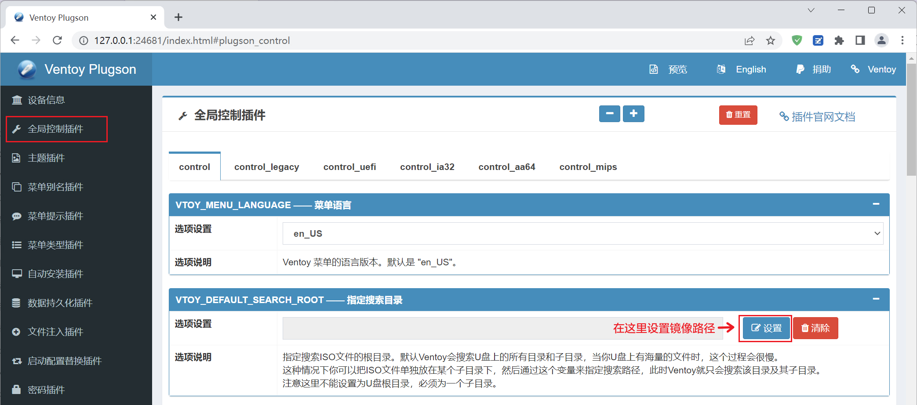
Task: Click the 设置 button for search root
Action: tap(766, 329)
